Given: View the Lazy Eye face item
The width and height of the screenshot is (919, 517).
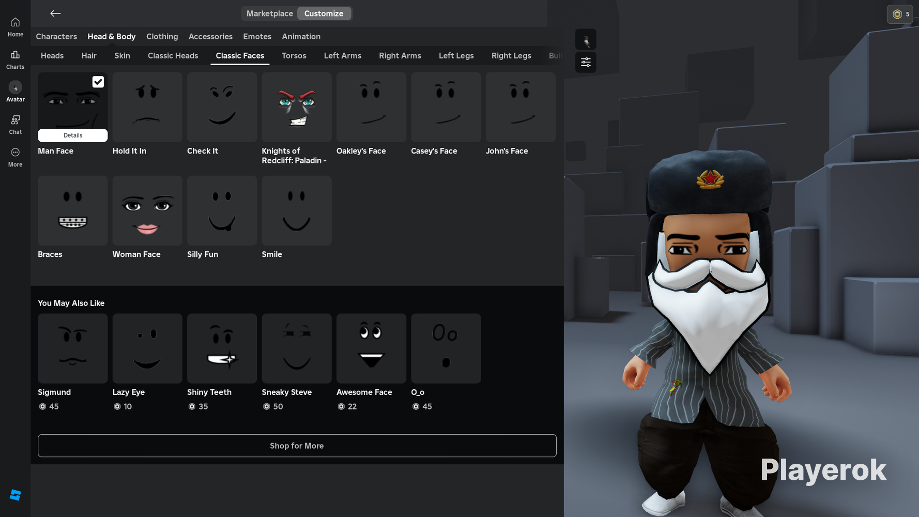Looking at the screenshot, I should [x=147, y=348].
